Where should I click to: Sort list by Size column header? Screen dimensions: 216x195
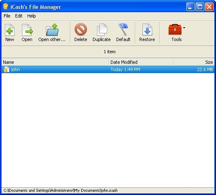(x=194, y=62)
